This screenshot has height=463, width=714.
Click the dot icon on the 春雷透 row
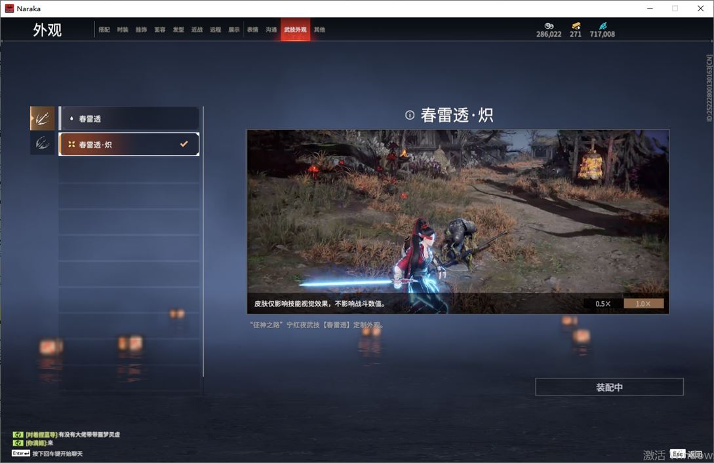pyautogui.click(x=71, y=119)
